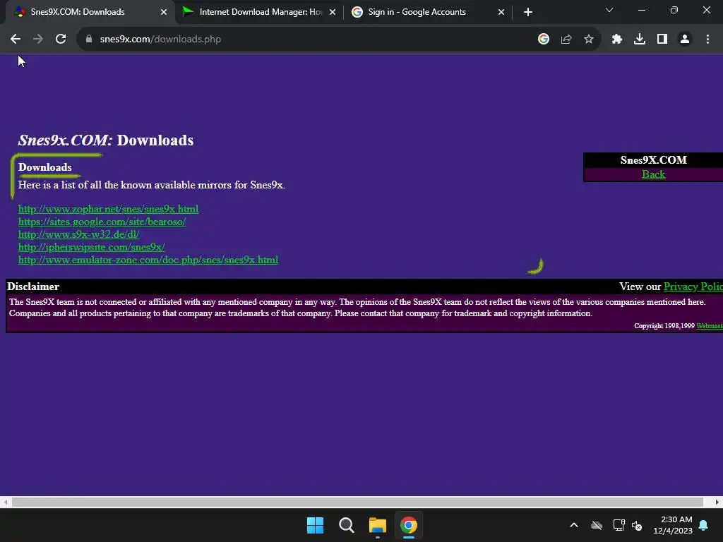Open notifications via the bell icon
Viewport: 723px width, 542px height.
coord(704,525)
